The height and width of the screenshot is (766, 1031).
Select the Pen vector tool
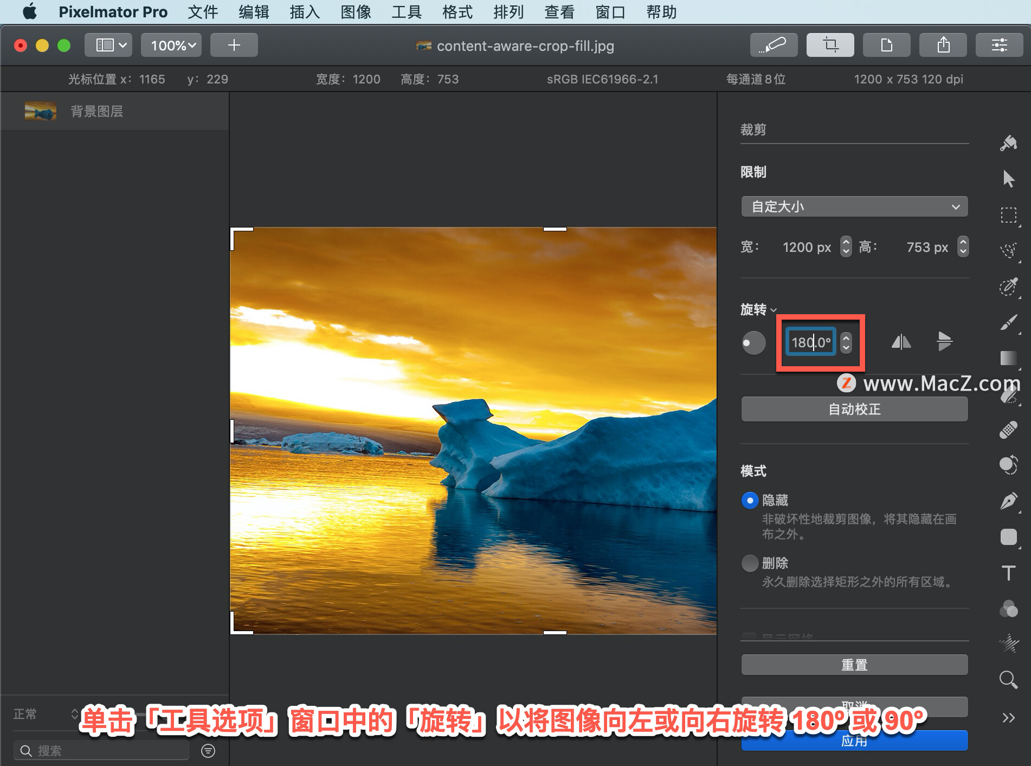coord(1008,501)
